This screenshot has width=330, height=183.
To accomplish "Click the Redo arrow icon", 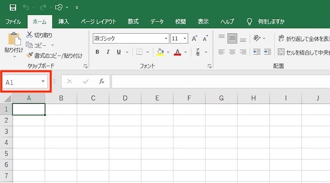I will tap(43, 8).
